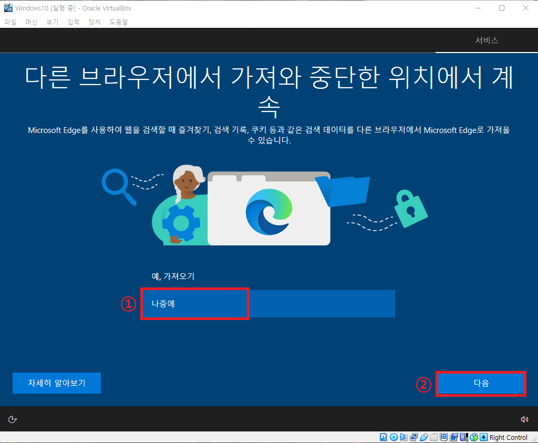538x443 pixels.
Task: Click the audio status icon in VirtualBox bar
Action: (x=404, y=437)
